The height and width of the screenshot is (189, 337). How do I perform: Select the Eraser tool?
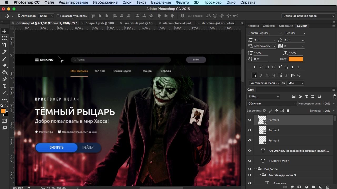(4, 66)
